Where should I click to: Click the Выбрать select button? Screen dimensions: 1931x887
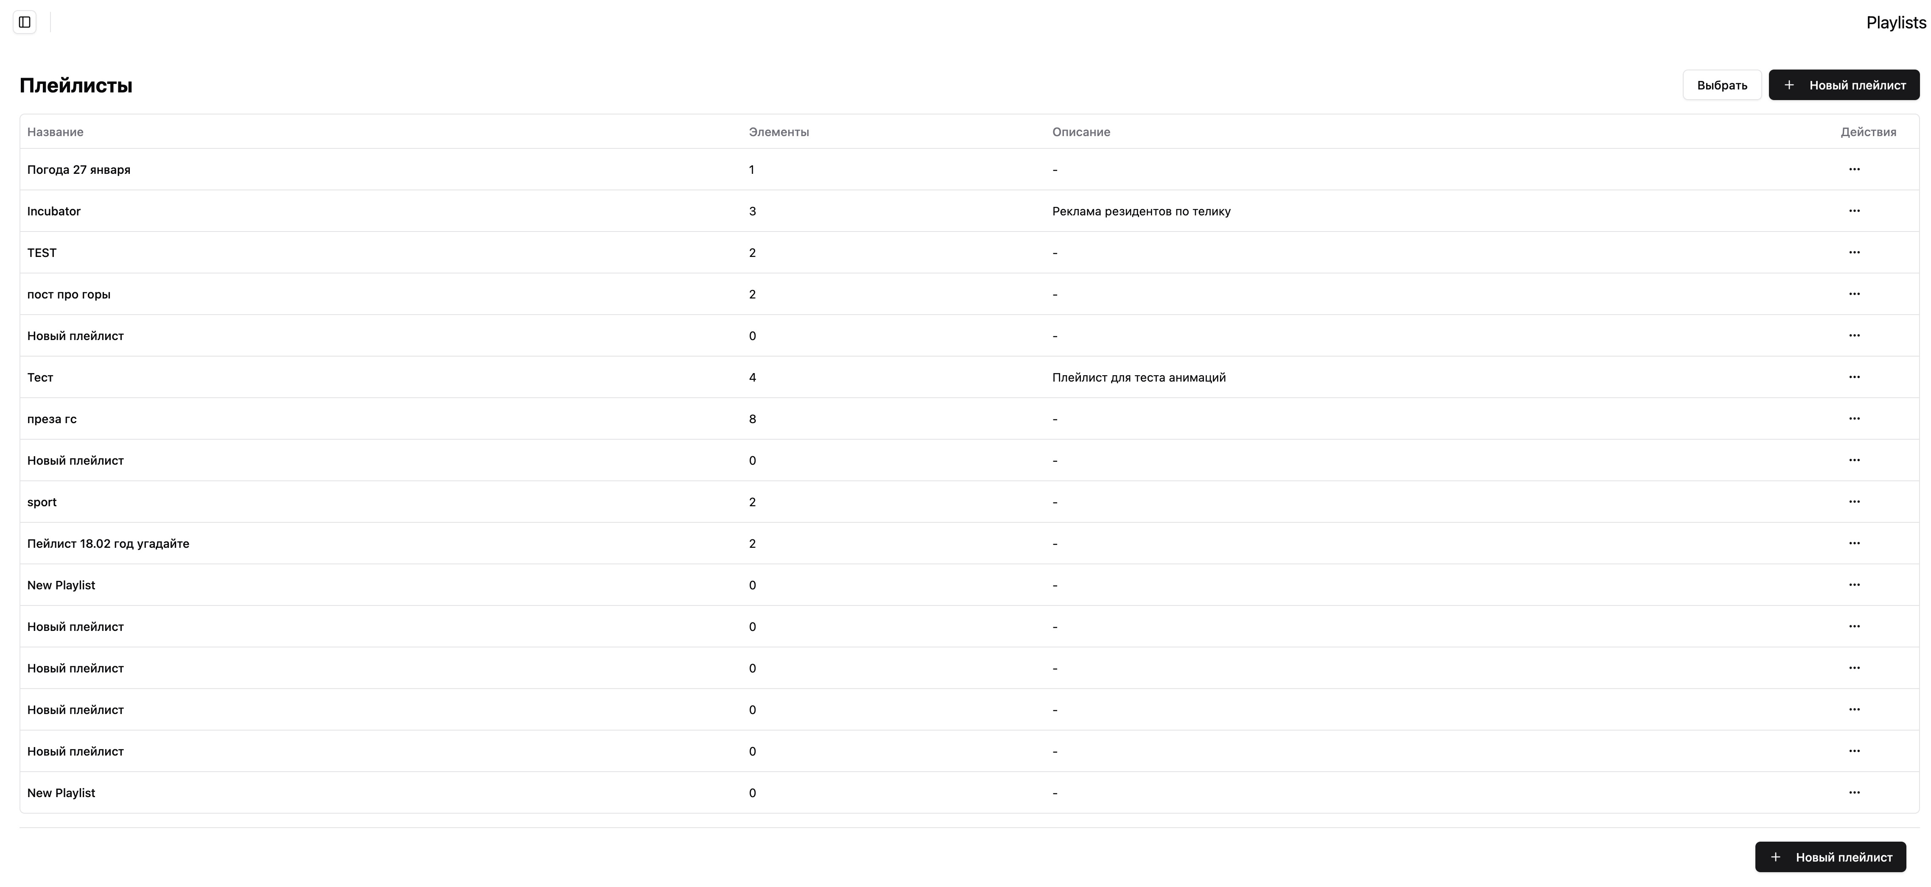(x=1722, y=85)
